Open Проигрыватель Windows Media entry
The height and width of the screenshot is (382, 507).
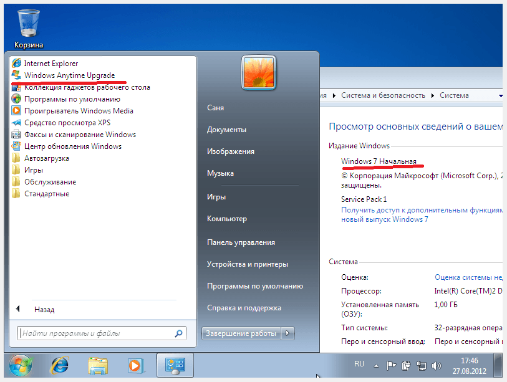coord(79,111)
